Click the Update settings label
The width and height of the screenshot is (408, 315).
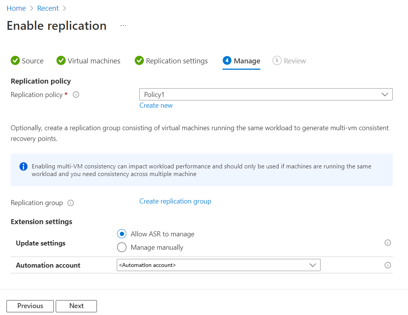point(40,243)
